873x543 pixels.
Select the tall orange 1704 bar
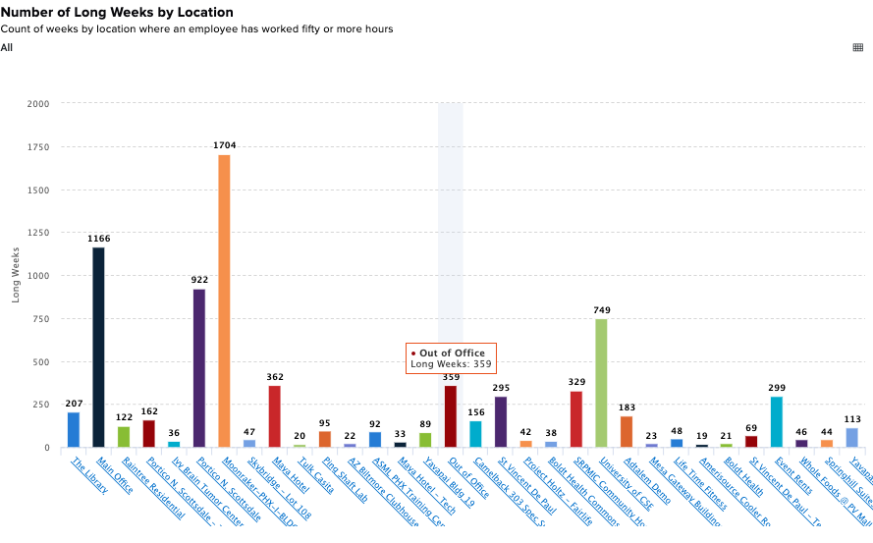(224, 300)
